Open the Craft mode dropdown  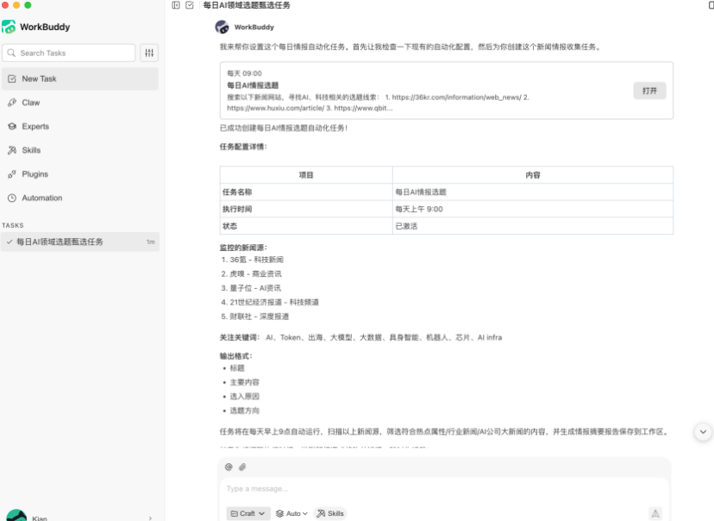pyautogui.click(x=261, y=513)
